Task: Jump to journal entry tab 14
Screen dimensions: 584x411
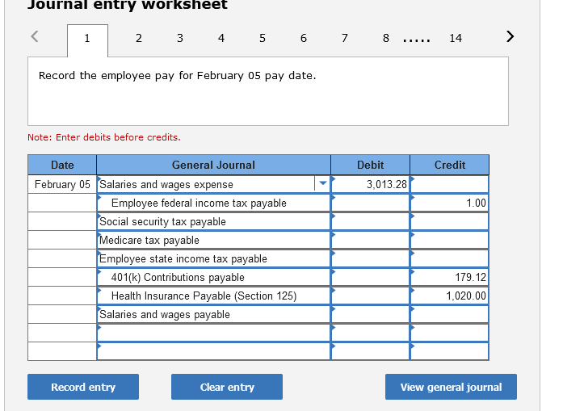Action: coord(456,38)
